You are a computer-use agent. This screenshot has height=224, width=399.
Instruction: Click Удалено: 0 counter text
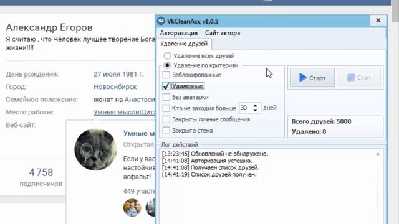tap(309, 131)
